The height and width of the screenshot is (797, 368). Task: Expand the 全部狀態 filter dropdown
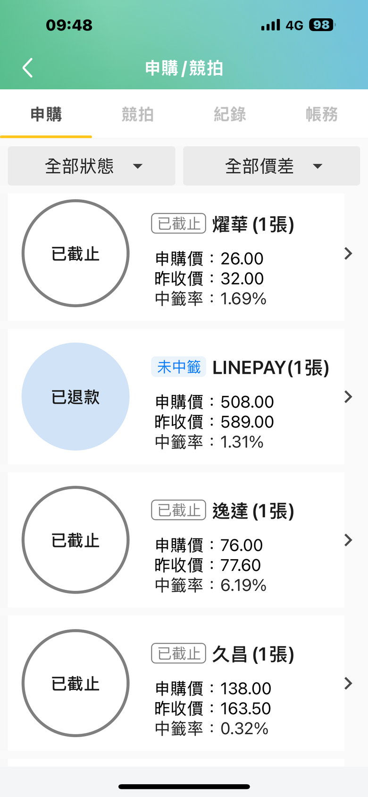92,166
